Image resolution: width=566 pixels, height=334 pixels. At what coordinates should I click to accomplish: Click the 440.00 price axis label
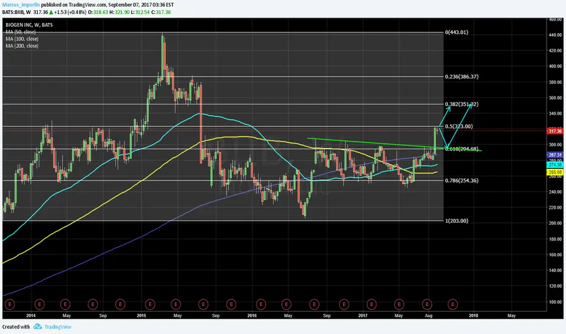(x=555, y=35)
